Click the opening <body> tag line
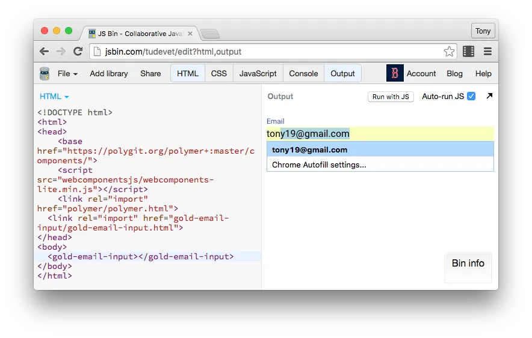 point(52,247)
